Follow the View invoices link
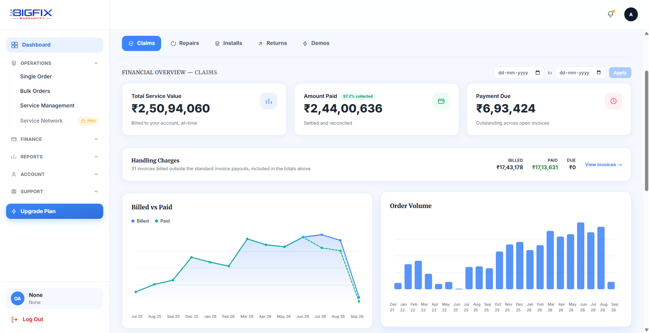Screen dimensions: 649x333 pos(603,165)
